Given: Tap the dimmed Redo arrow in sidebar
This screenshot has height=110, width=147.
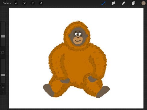Looking at the screenshot, I should coord(3,92).
